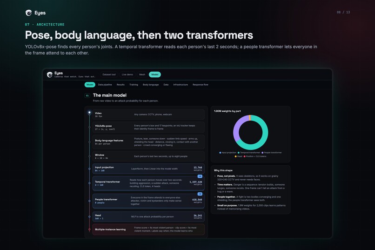The width and height of the screenshot is (375, 250).
Task: Click the yellow Head legend dot
Action: [x=235, y=156]
